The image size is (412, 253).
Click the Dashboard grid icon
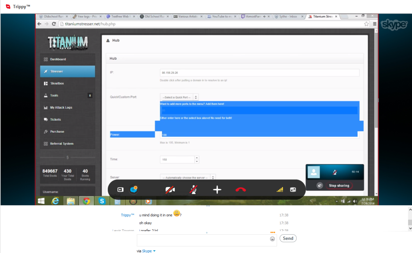pyautogui.click(x=46, y=59)
